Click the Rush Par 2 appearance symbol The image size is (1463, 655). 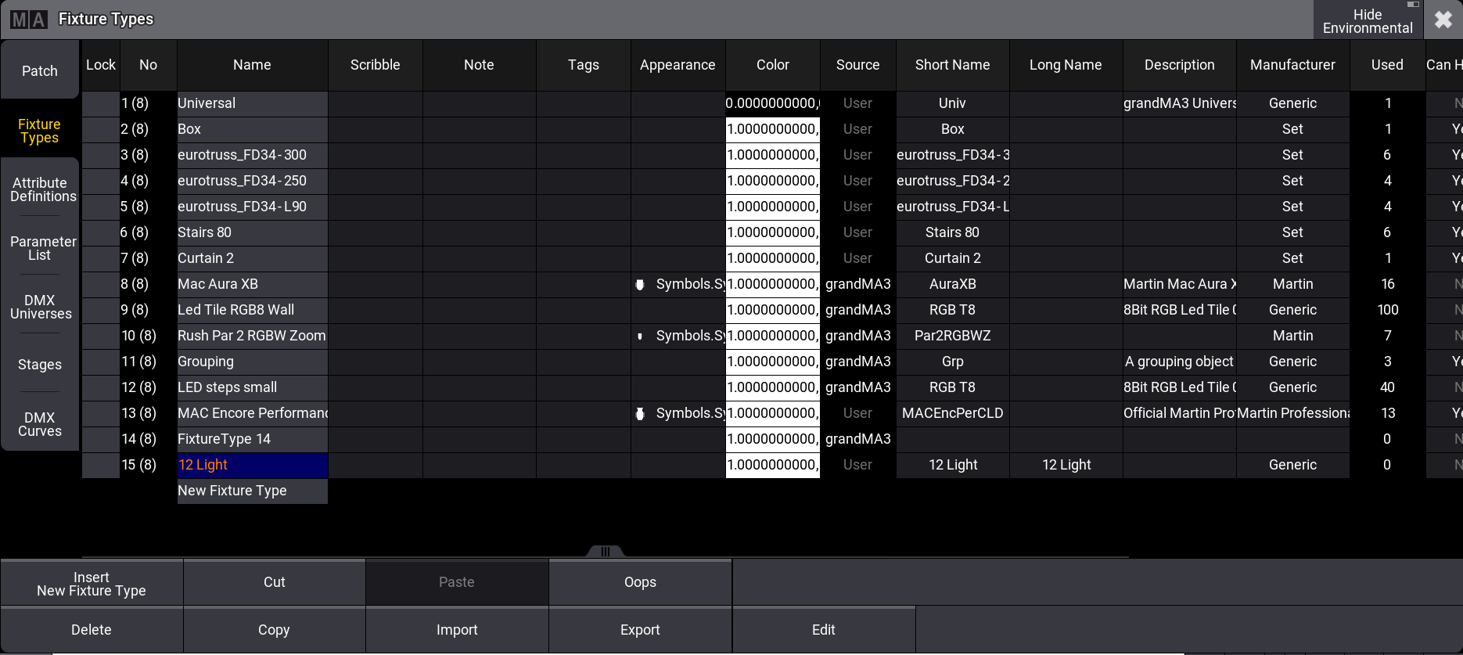[x=640, y=336]
